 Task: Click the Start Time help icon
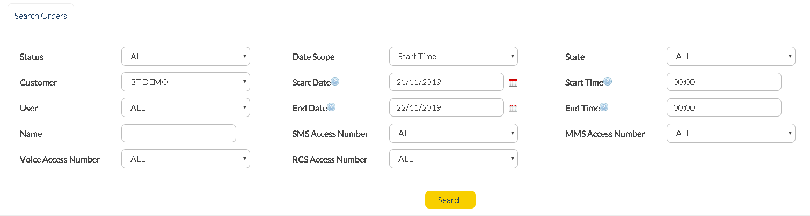608,82
